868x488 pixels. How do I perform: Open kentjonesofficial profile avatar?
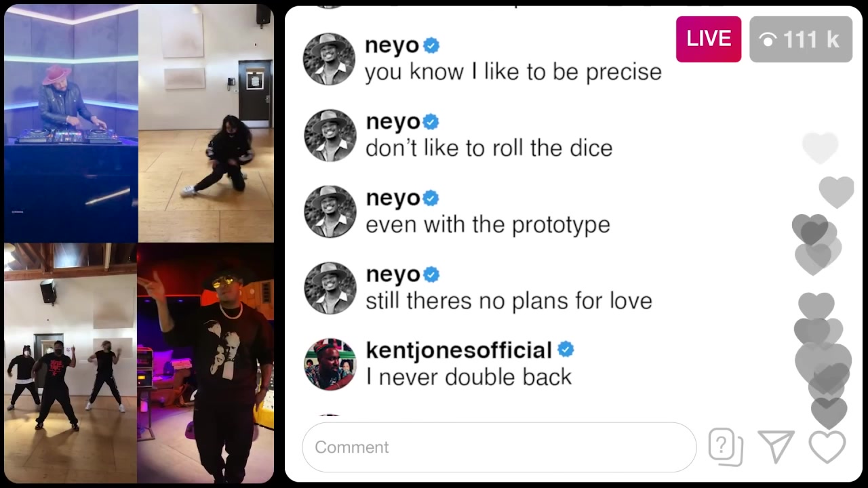coord(330,364)
